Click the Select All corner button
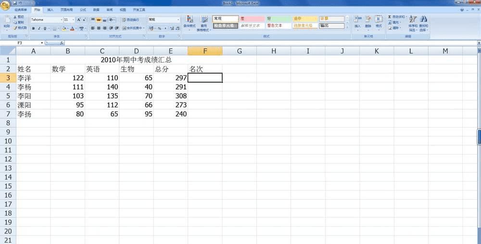This screenshot has width=481, height=244. 8,51
